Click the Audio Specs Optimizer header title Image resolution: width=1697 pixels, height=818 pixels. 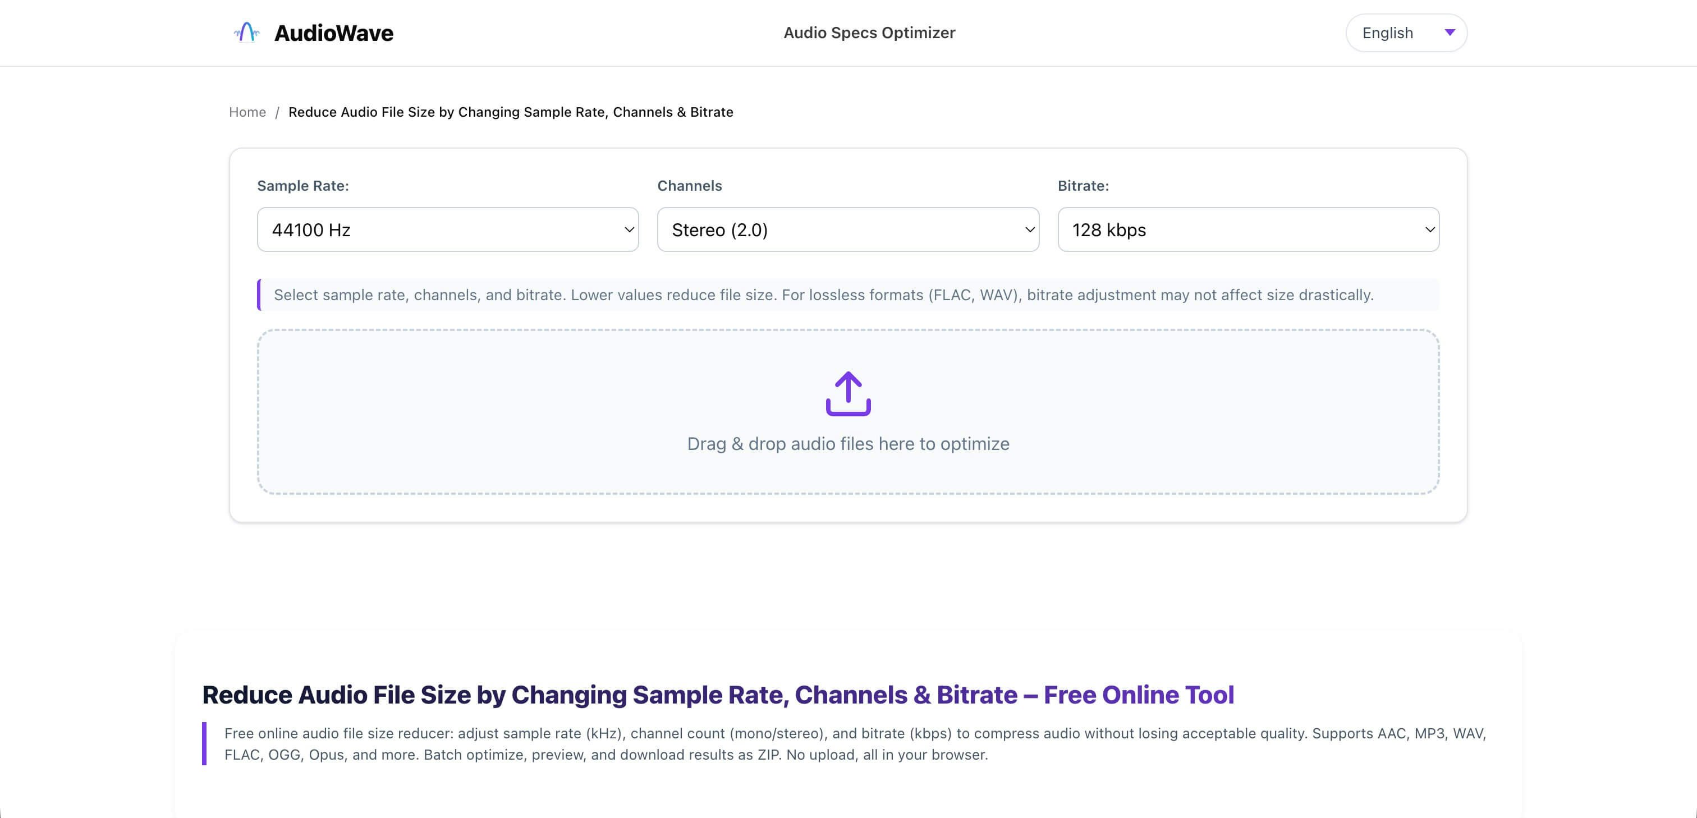(869, 33)
